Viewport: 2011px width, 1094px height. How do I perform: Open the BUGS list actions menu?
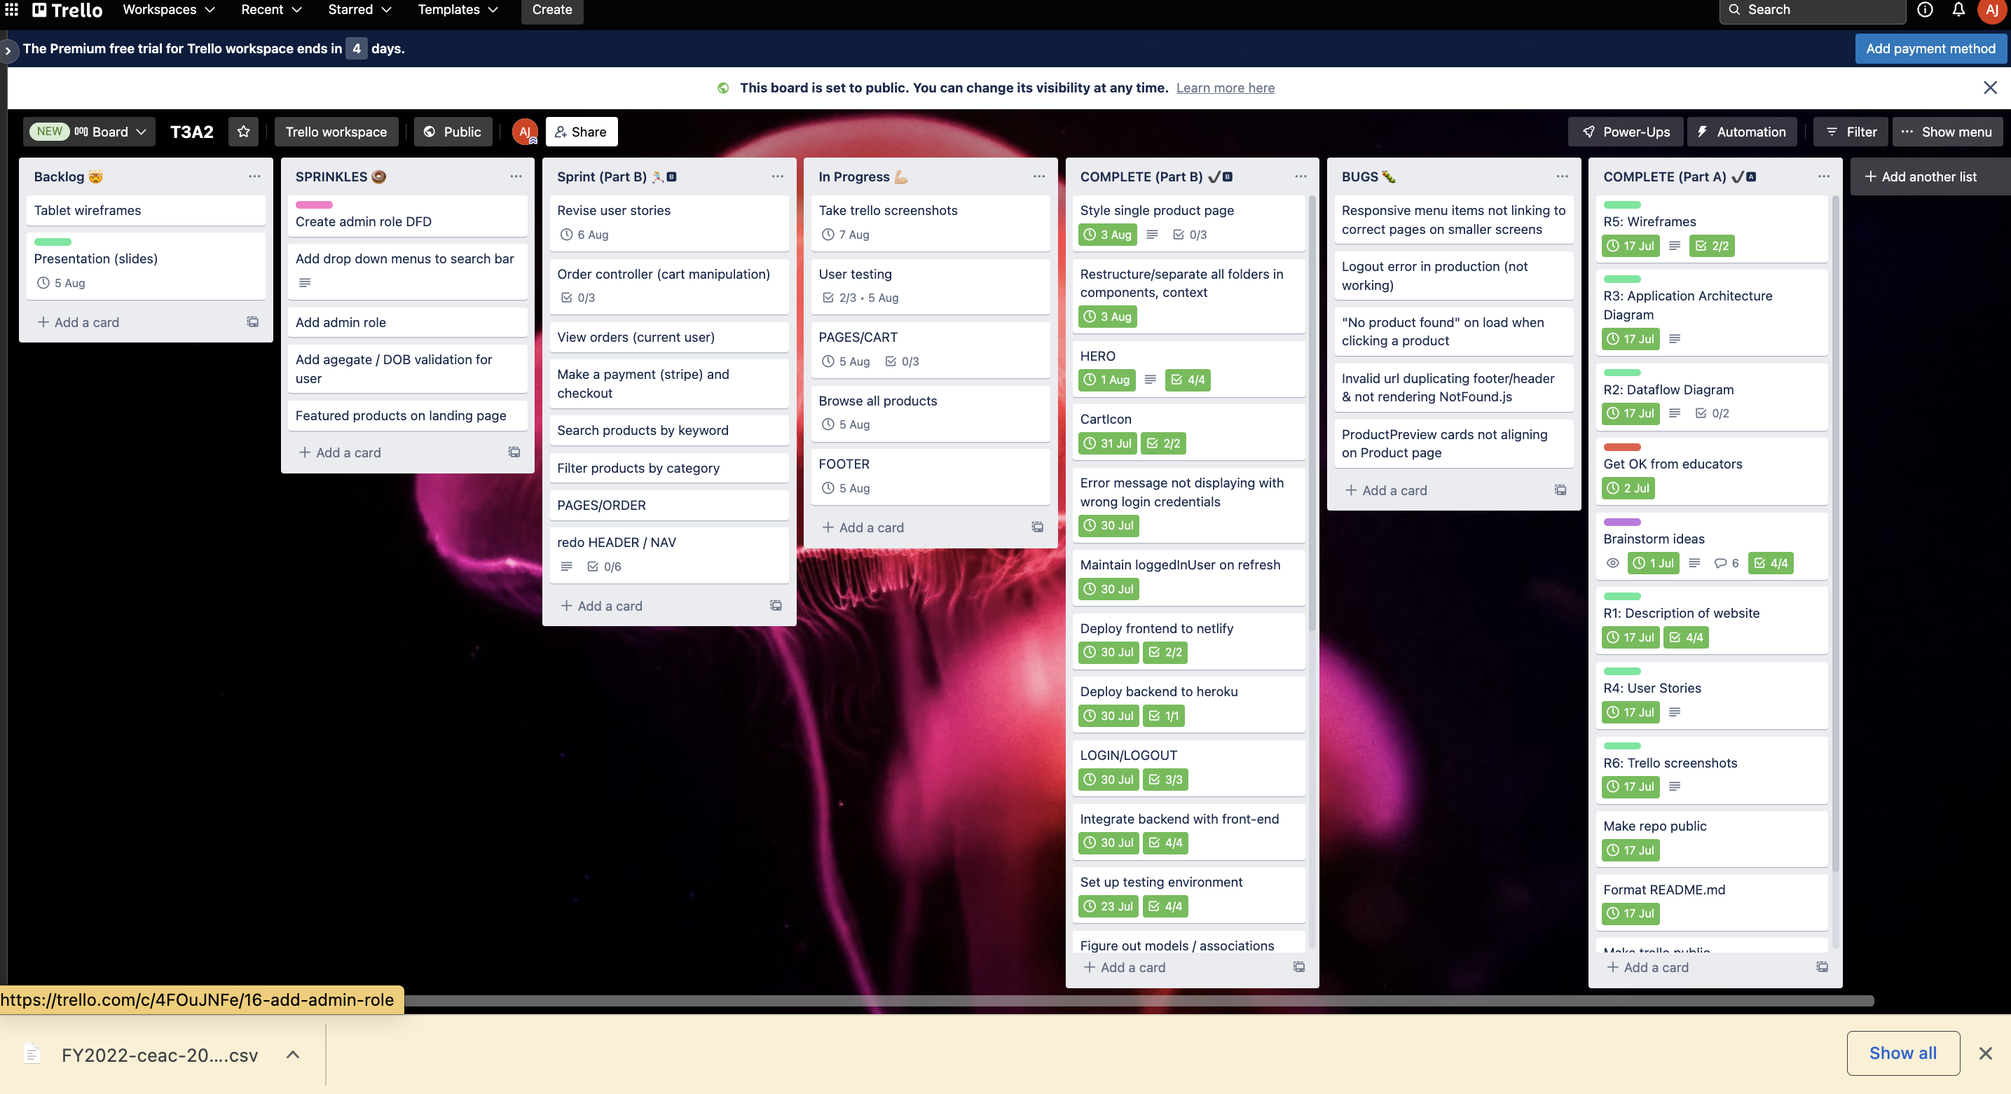point(1562,176)
